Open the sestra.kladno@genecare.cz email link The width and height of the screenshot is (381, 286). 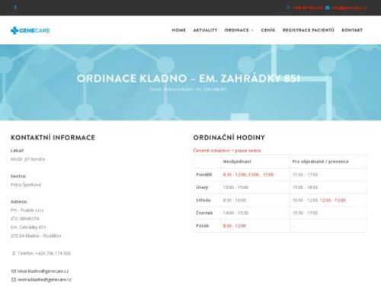coord(44,280)
